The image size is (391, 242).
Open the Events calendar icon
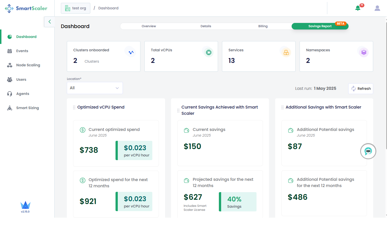tap(10, 51)
